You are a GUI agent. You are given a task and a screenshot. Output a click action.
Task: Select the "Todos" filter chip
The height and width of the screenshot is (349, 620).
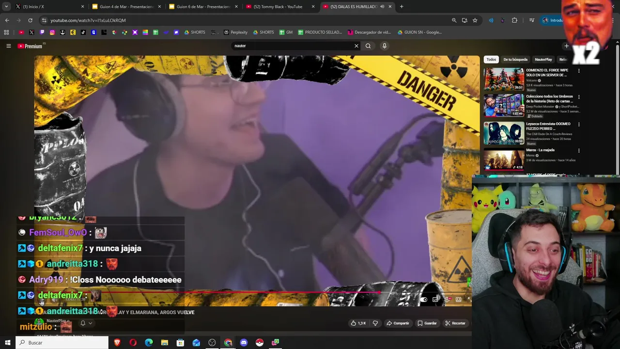coord(491,60)
